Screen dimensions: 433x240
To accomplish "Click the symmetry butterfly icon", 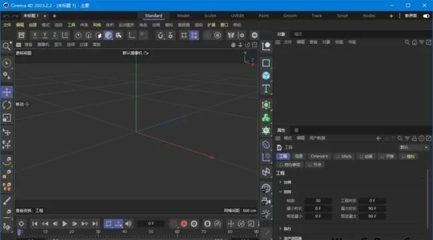I will (231, 35).
